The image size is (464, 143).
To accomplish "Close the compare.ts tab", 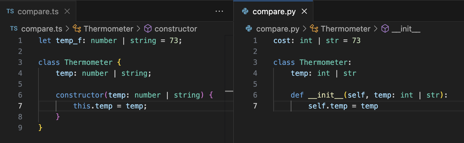I will tap(67, 12).
